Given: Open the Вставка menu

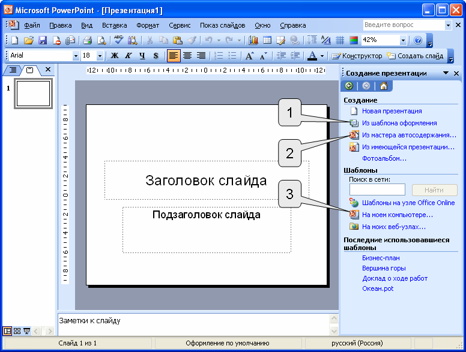Looking at the screenshot, I should pyautogui.click(x=115, y=26).
